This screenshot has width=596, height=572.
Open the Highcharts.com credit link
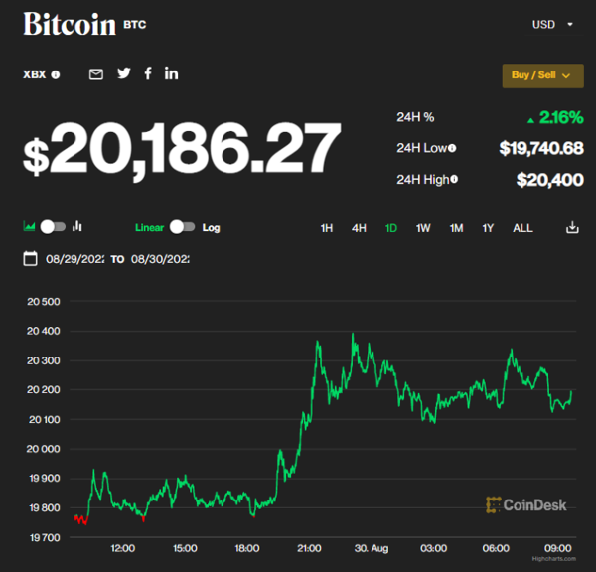pyautogui.click(x=554, y=559)
